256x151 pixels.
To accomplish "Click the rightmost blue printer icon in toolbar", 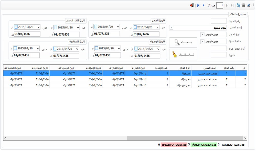I will [249, 5].
